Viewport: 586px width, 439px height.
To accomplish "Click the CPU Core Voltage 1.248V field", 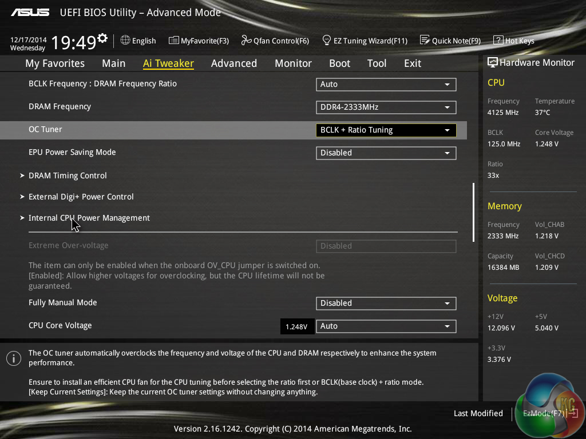I will [297, 326].
